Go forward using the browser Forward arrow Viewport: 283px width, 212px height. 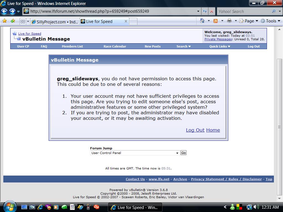coord(12,11)
